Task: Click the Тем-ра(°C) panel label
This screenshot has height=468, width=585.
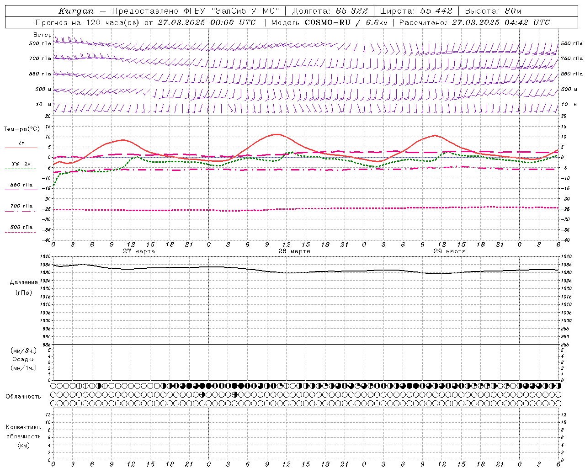Action: pos(21,129)
